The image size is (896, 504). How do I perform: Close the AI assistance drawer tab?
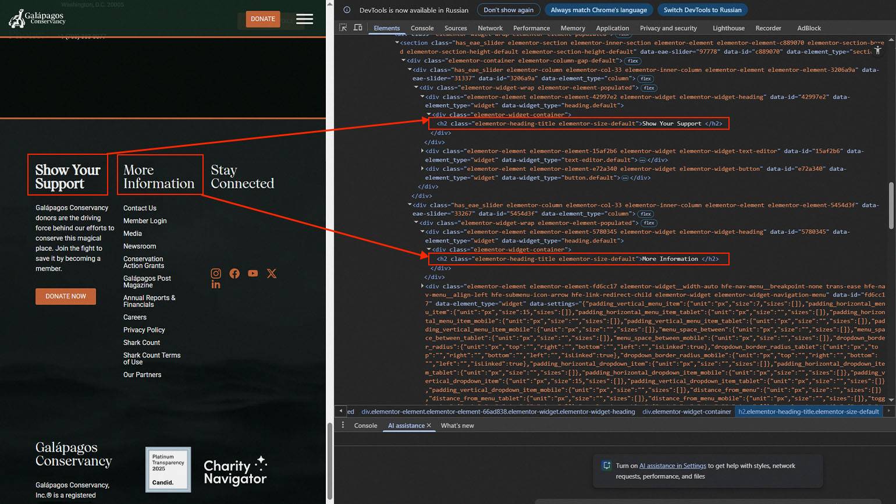click(x=429, y=425)
